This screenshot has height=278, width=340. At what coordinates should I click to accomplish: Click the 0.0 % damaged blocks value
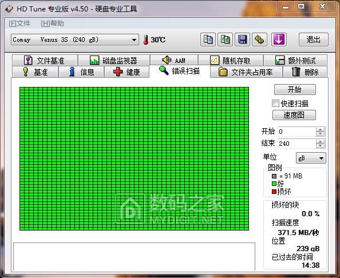tap(310, 213)
